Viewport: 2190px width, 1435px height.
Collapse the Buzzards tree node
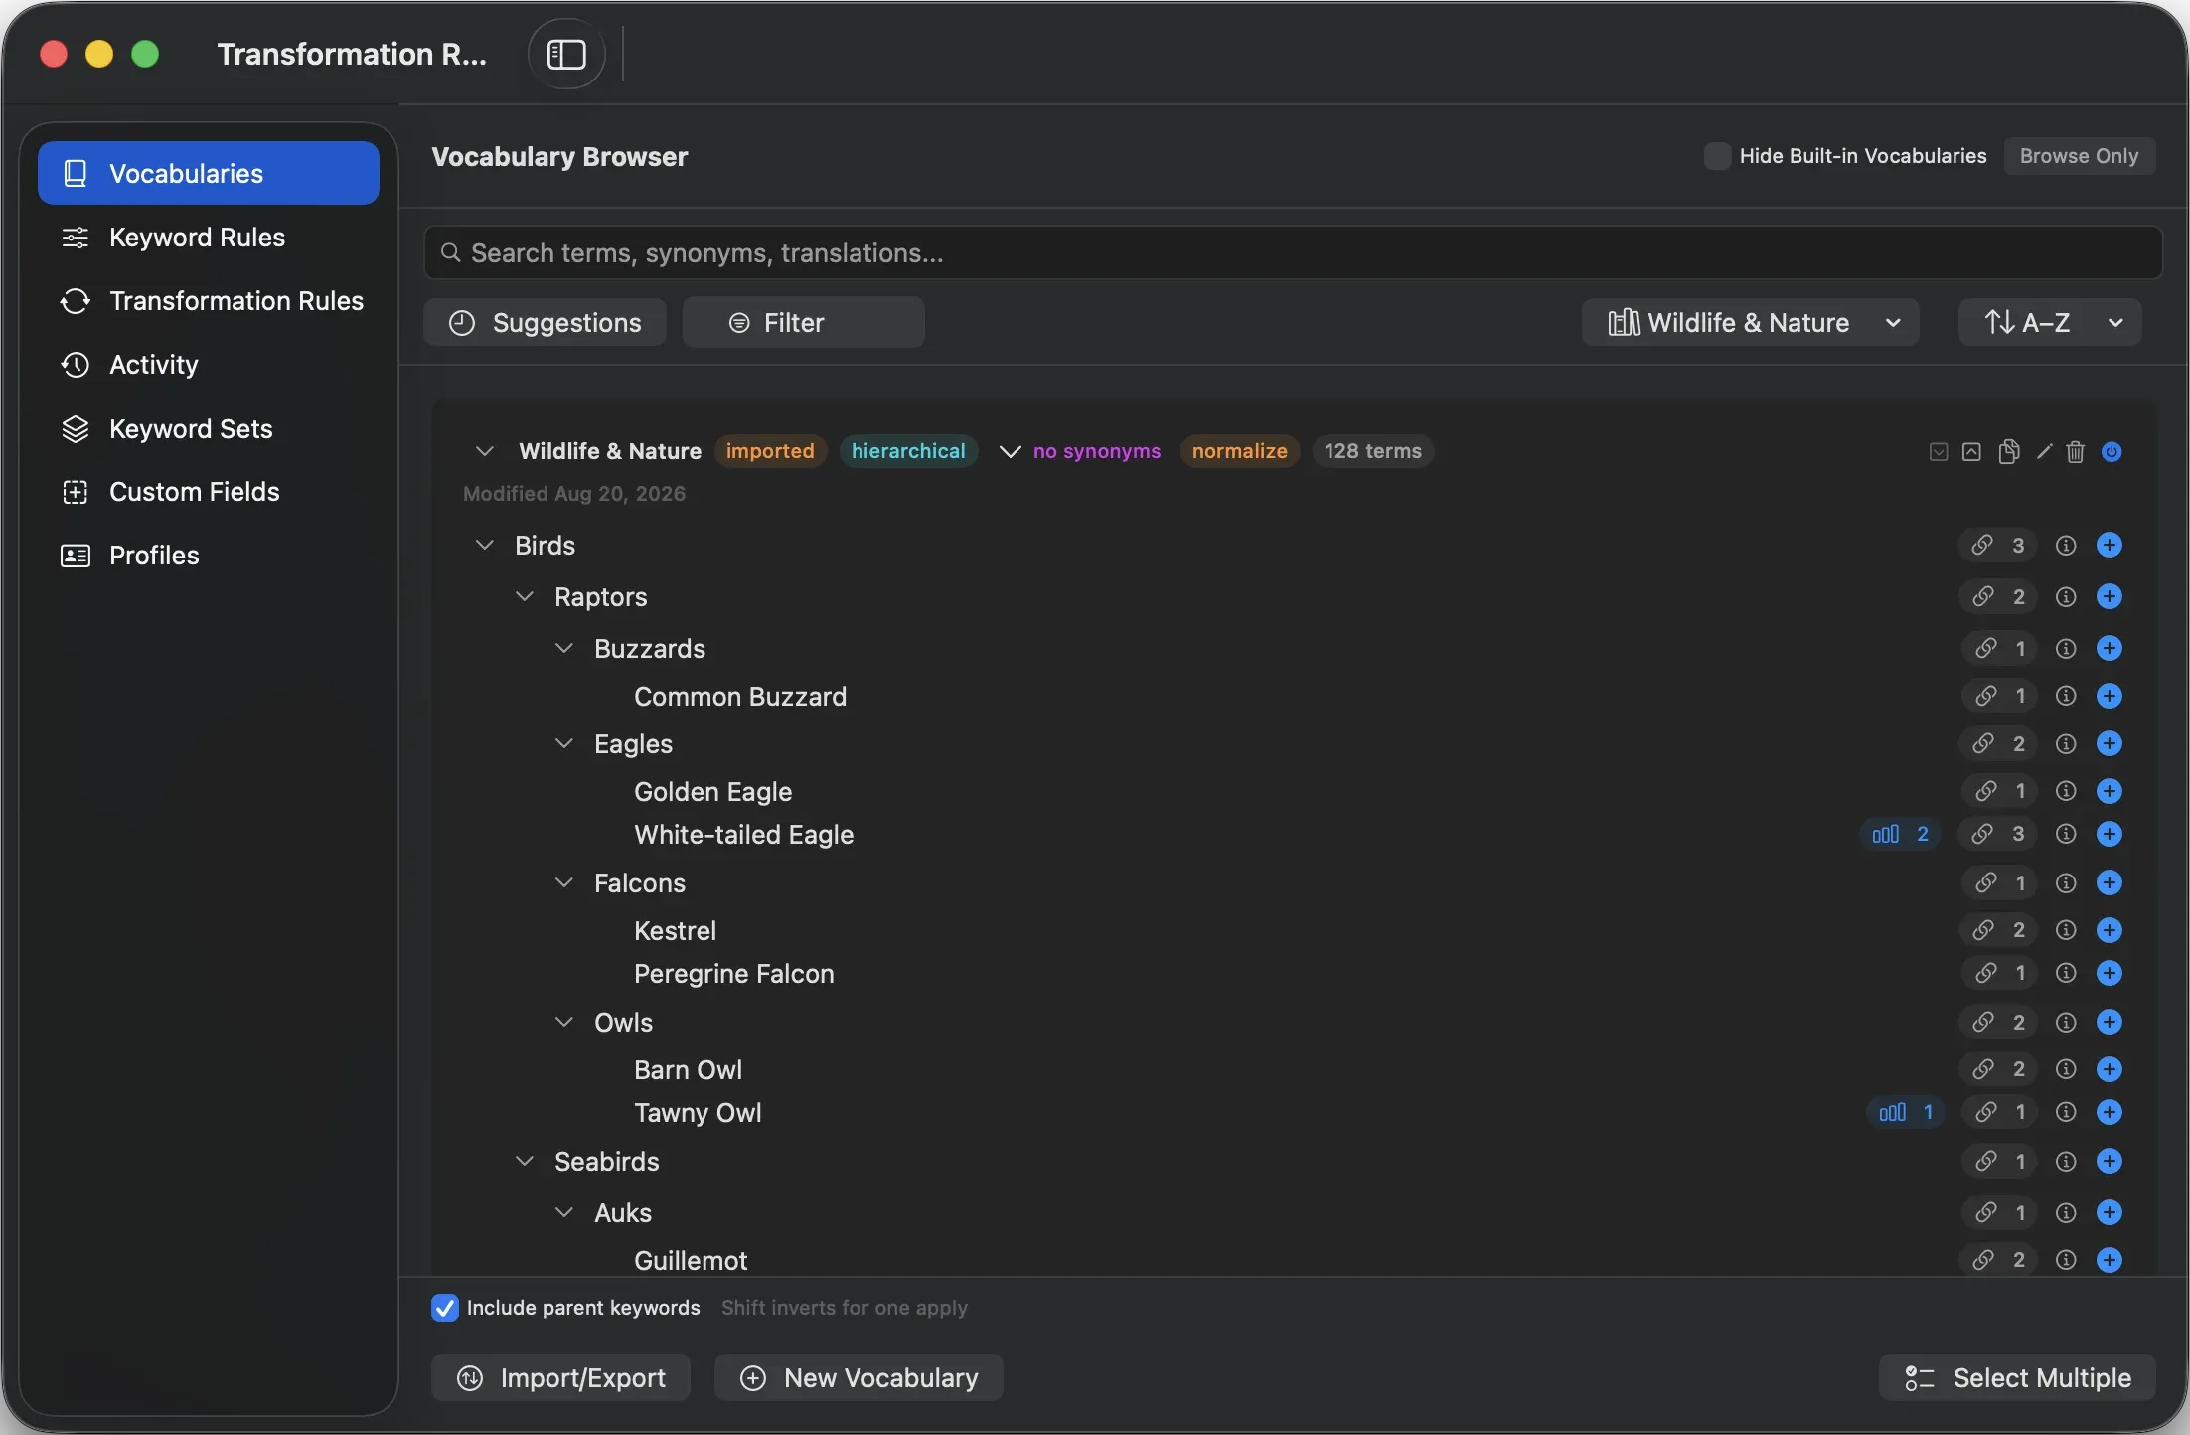coord(564,648)
